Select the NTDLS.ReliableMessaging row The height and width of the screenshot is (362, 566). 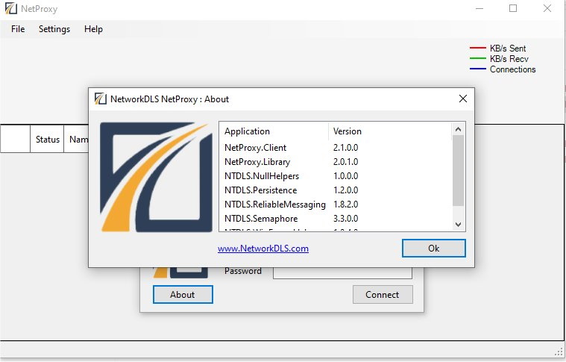point(336,205)
